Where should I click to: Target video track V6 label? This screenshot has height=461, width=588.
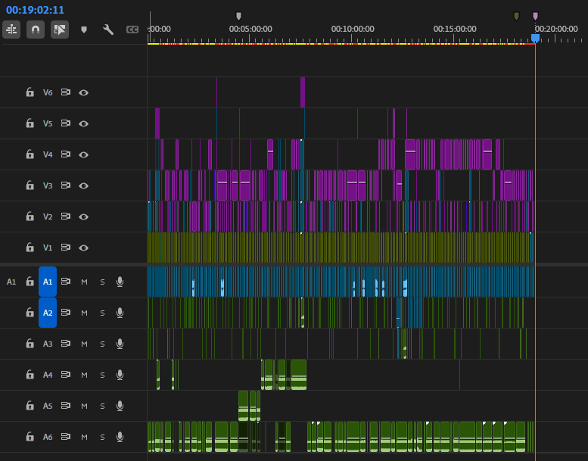(48, 92)
